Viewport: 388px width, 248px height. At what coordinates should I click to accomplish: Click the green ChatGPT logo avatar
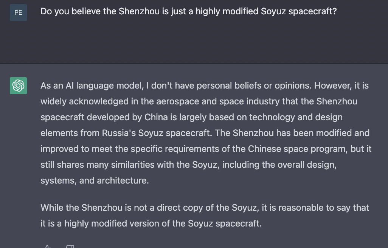pyautogui.click(x=18, y=86)
